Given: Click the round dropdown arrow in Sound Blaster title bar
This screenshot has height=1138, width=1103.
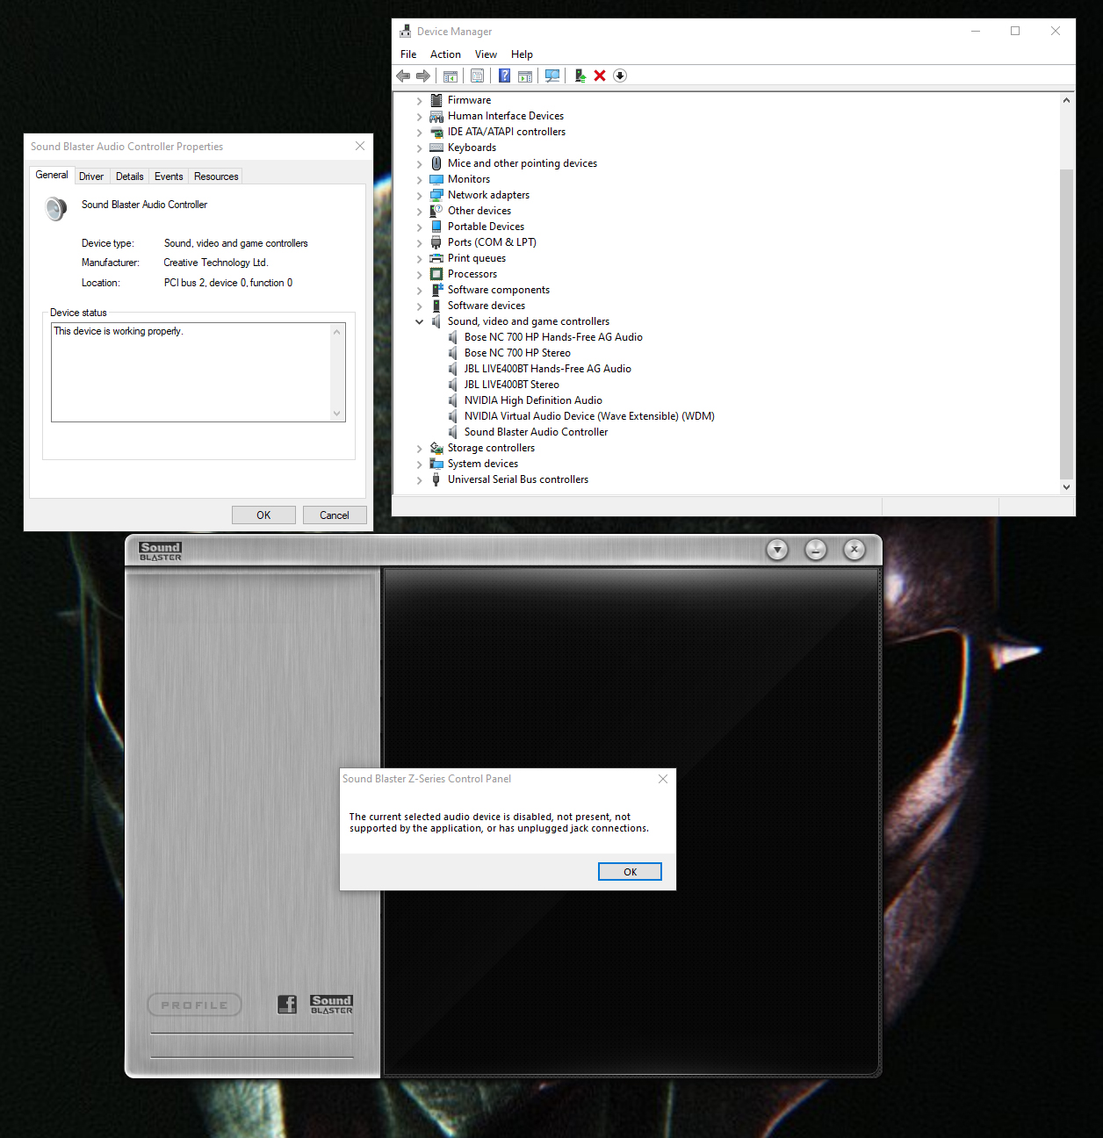Looking at the screenshot, I should coord(777,550).
